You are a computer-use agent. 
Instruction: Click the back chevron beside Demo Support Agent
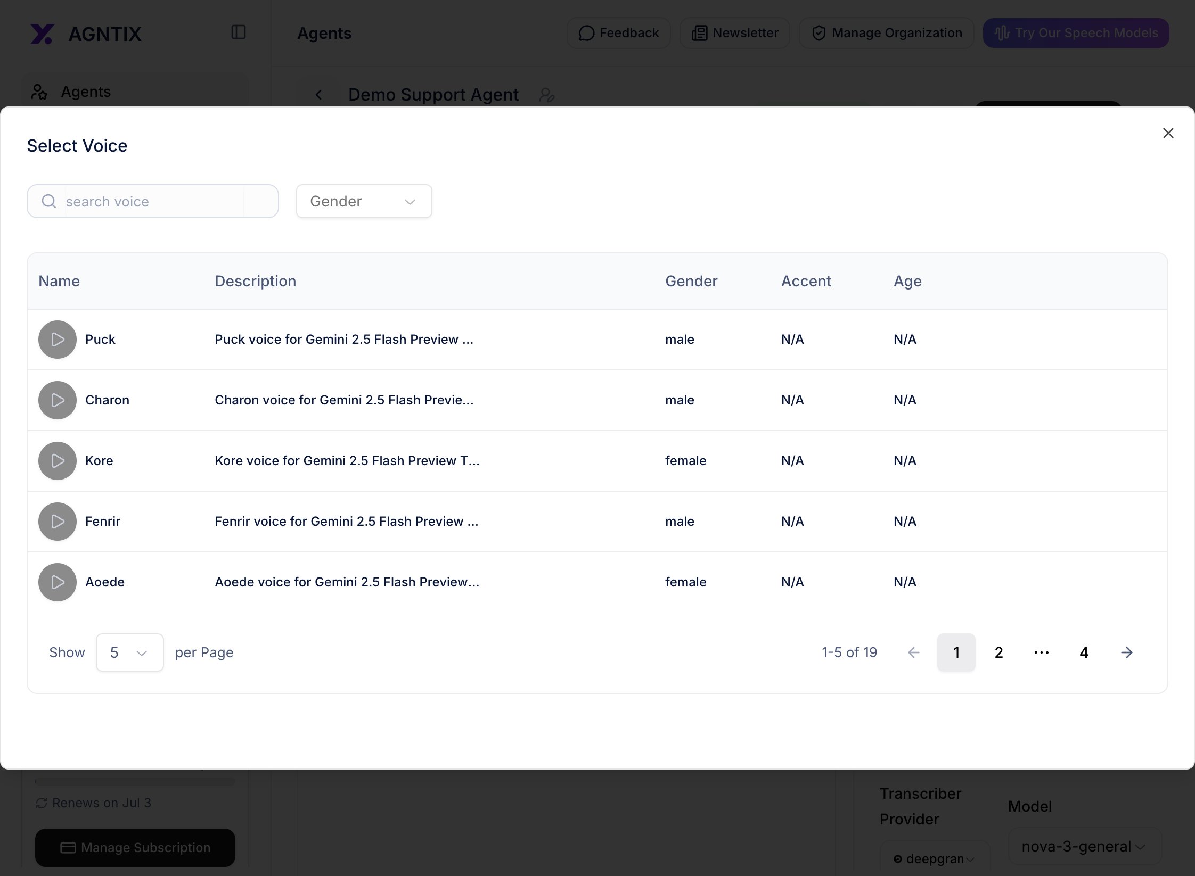tap(318, 95)
